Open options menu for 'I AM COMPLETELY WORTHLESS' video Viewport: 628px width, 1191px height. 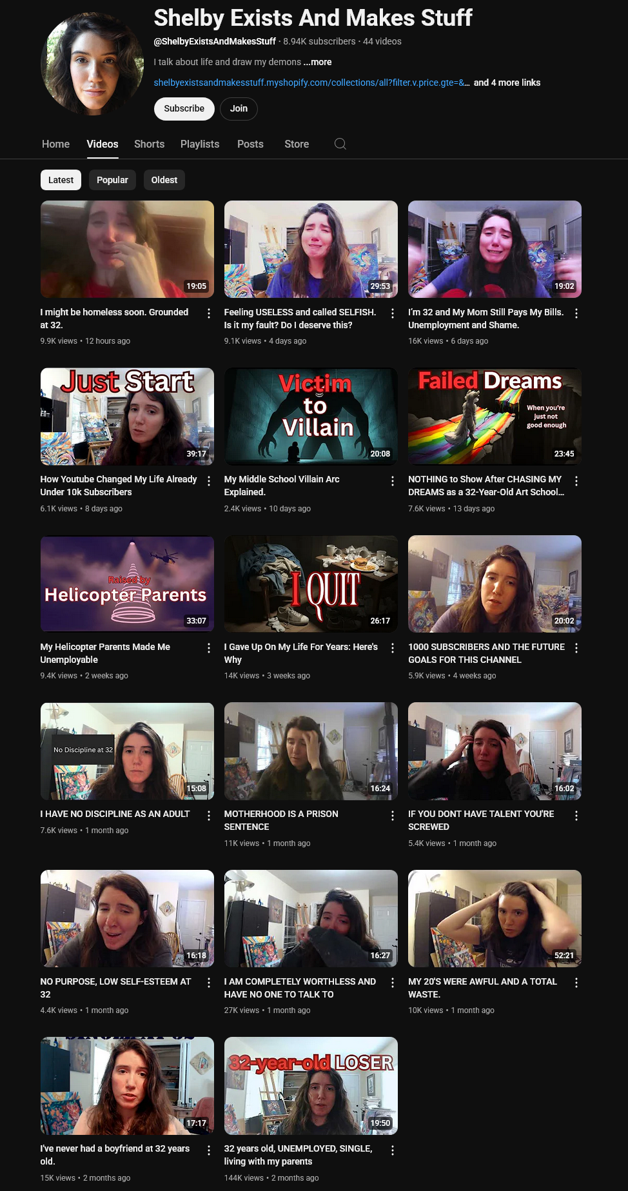[393, 982]
